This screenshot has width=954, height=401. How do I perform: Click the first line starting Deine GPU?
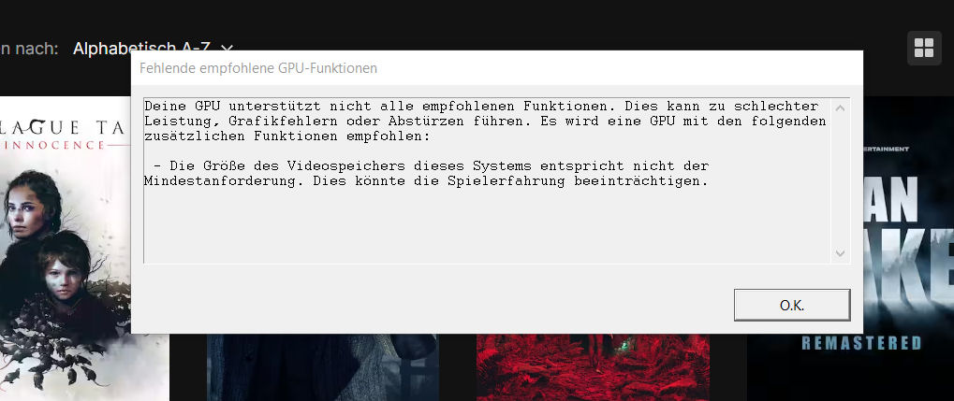[481, 107]
